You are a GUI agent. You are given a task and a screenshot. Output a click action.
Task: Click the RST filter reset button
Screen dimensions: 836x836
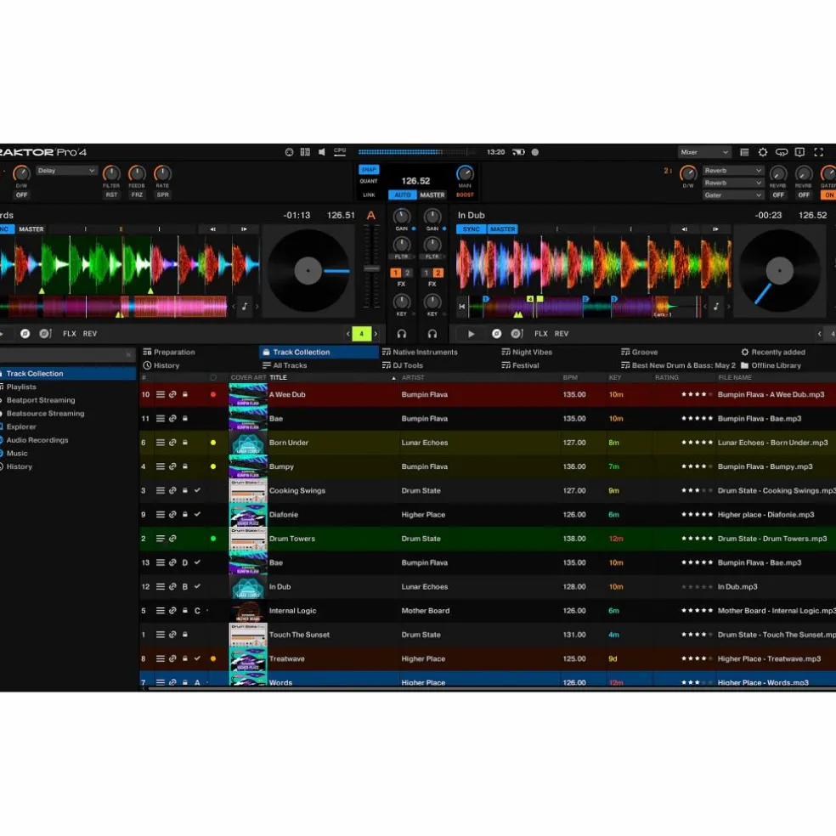[x=111, y=195]
